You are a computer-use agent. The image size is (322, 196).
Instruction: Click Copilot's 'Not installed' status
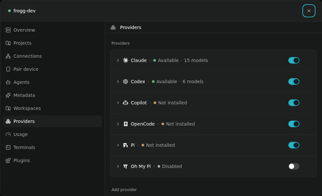[173, 103]
